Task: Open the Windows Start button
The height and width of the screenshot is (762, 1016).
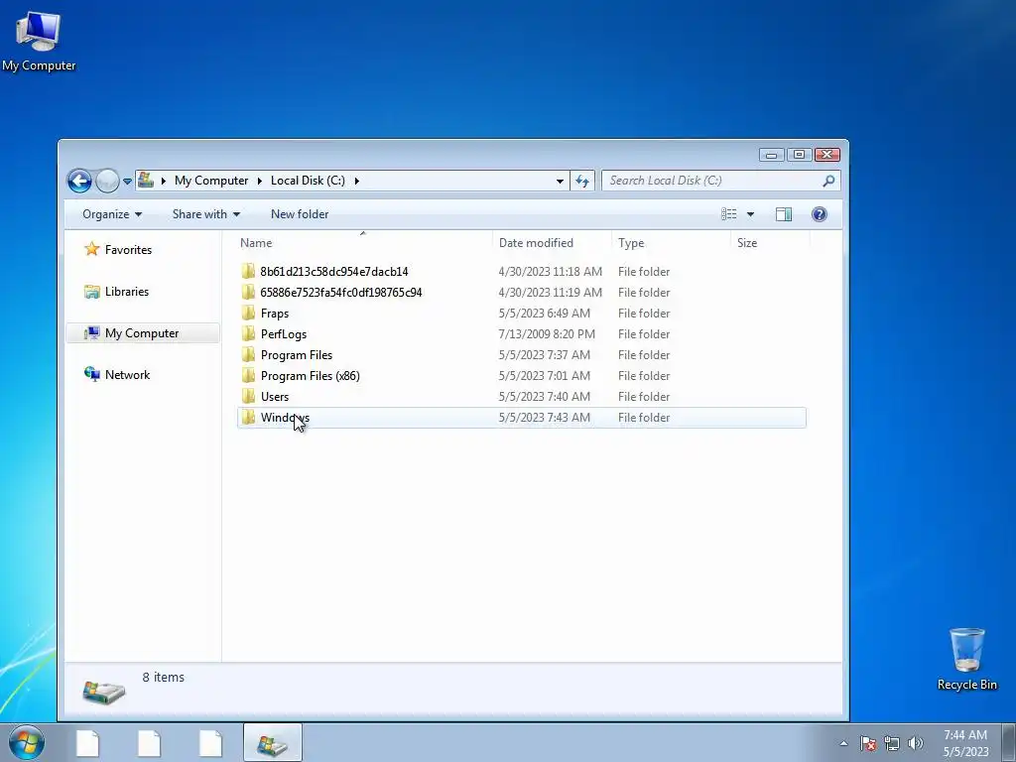Action: 27,742
